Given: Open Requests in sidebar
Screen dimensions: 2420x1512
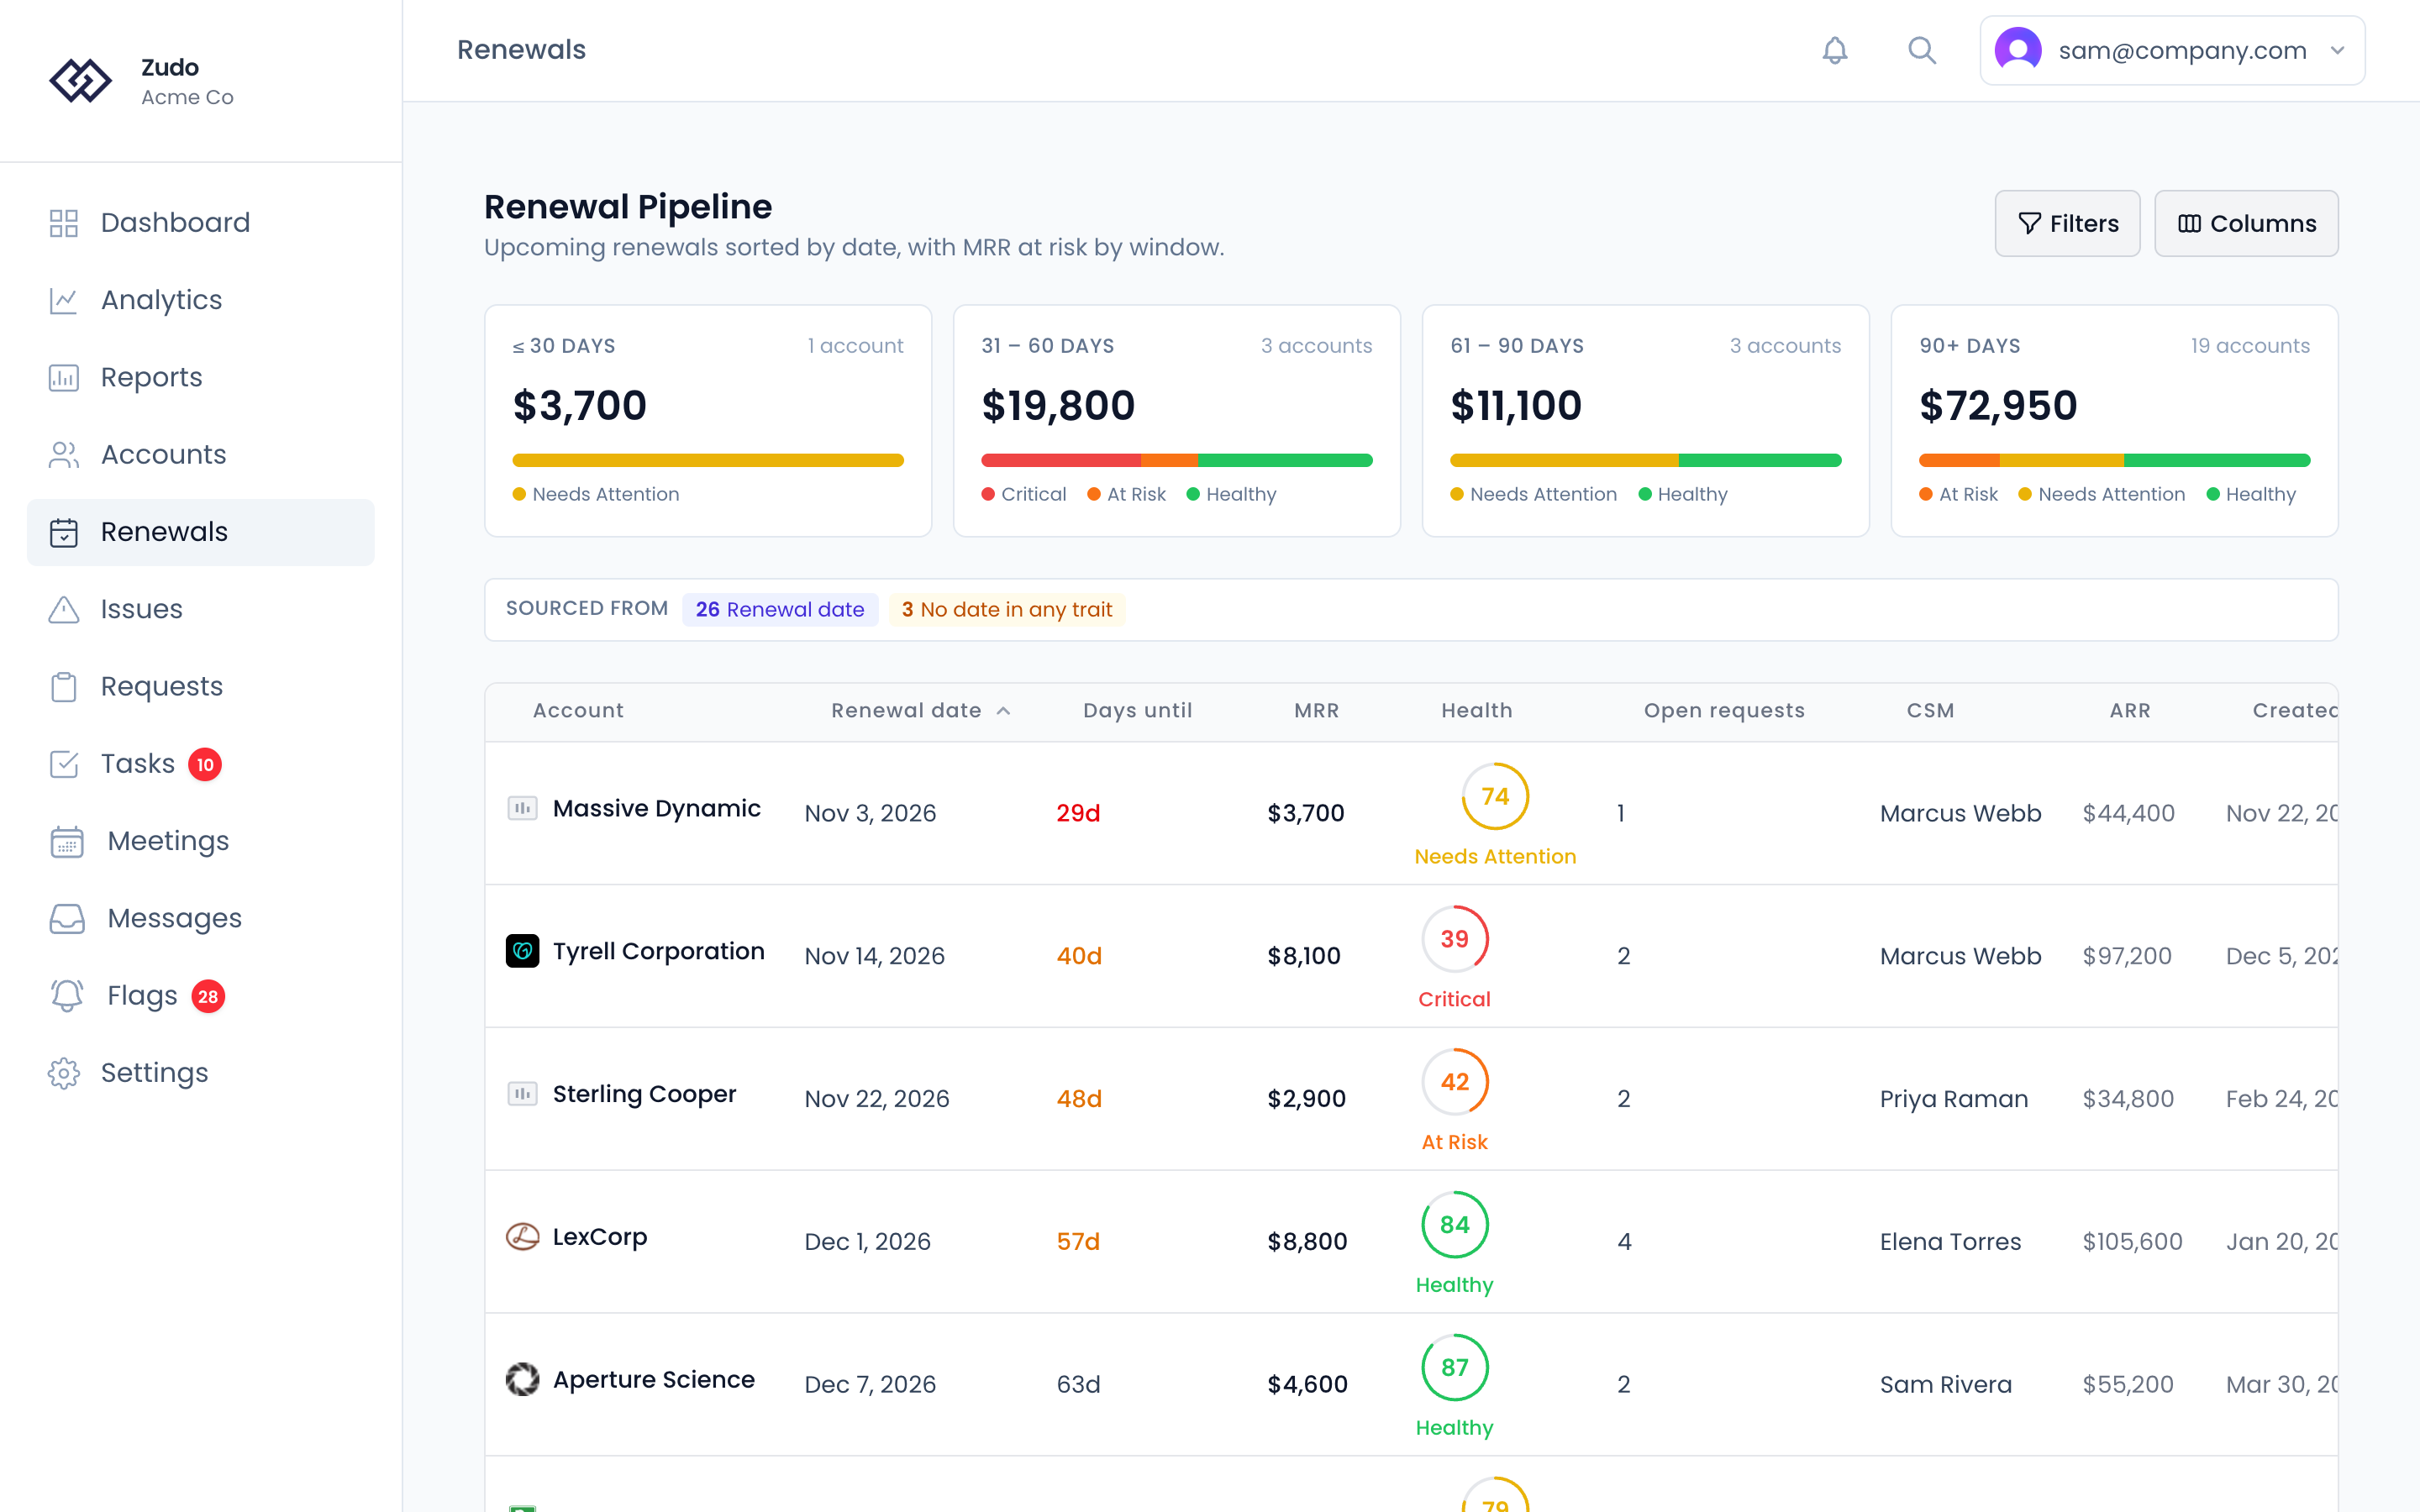Looking at the screenshot, I should click(201, 687).
